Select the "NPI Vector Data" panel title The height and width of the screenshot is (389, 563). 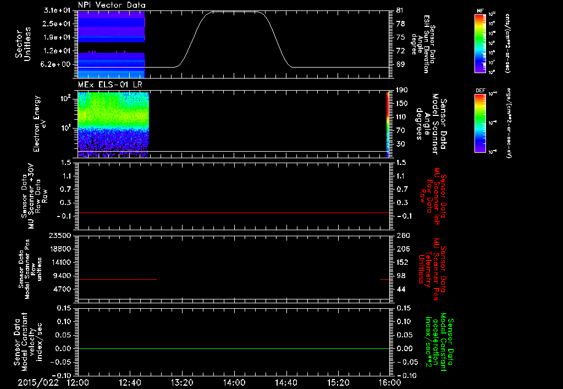tap(112, 5)
